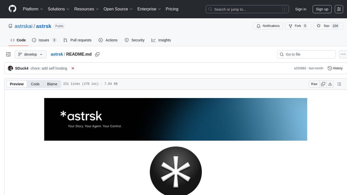Copy raw file contents
Viewport: 347px width, 195px height.
(323, 84)
